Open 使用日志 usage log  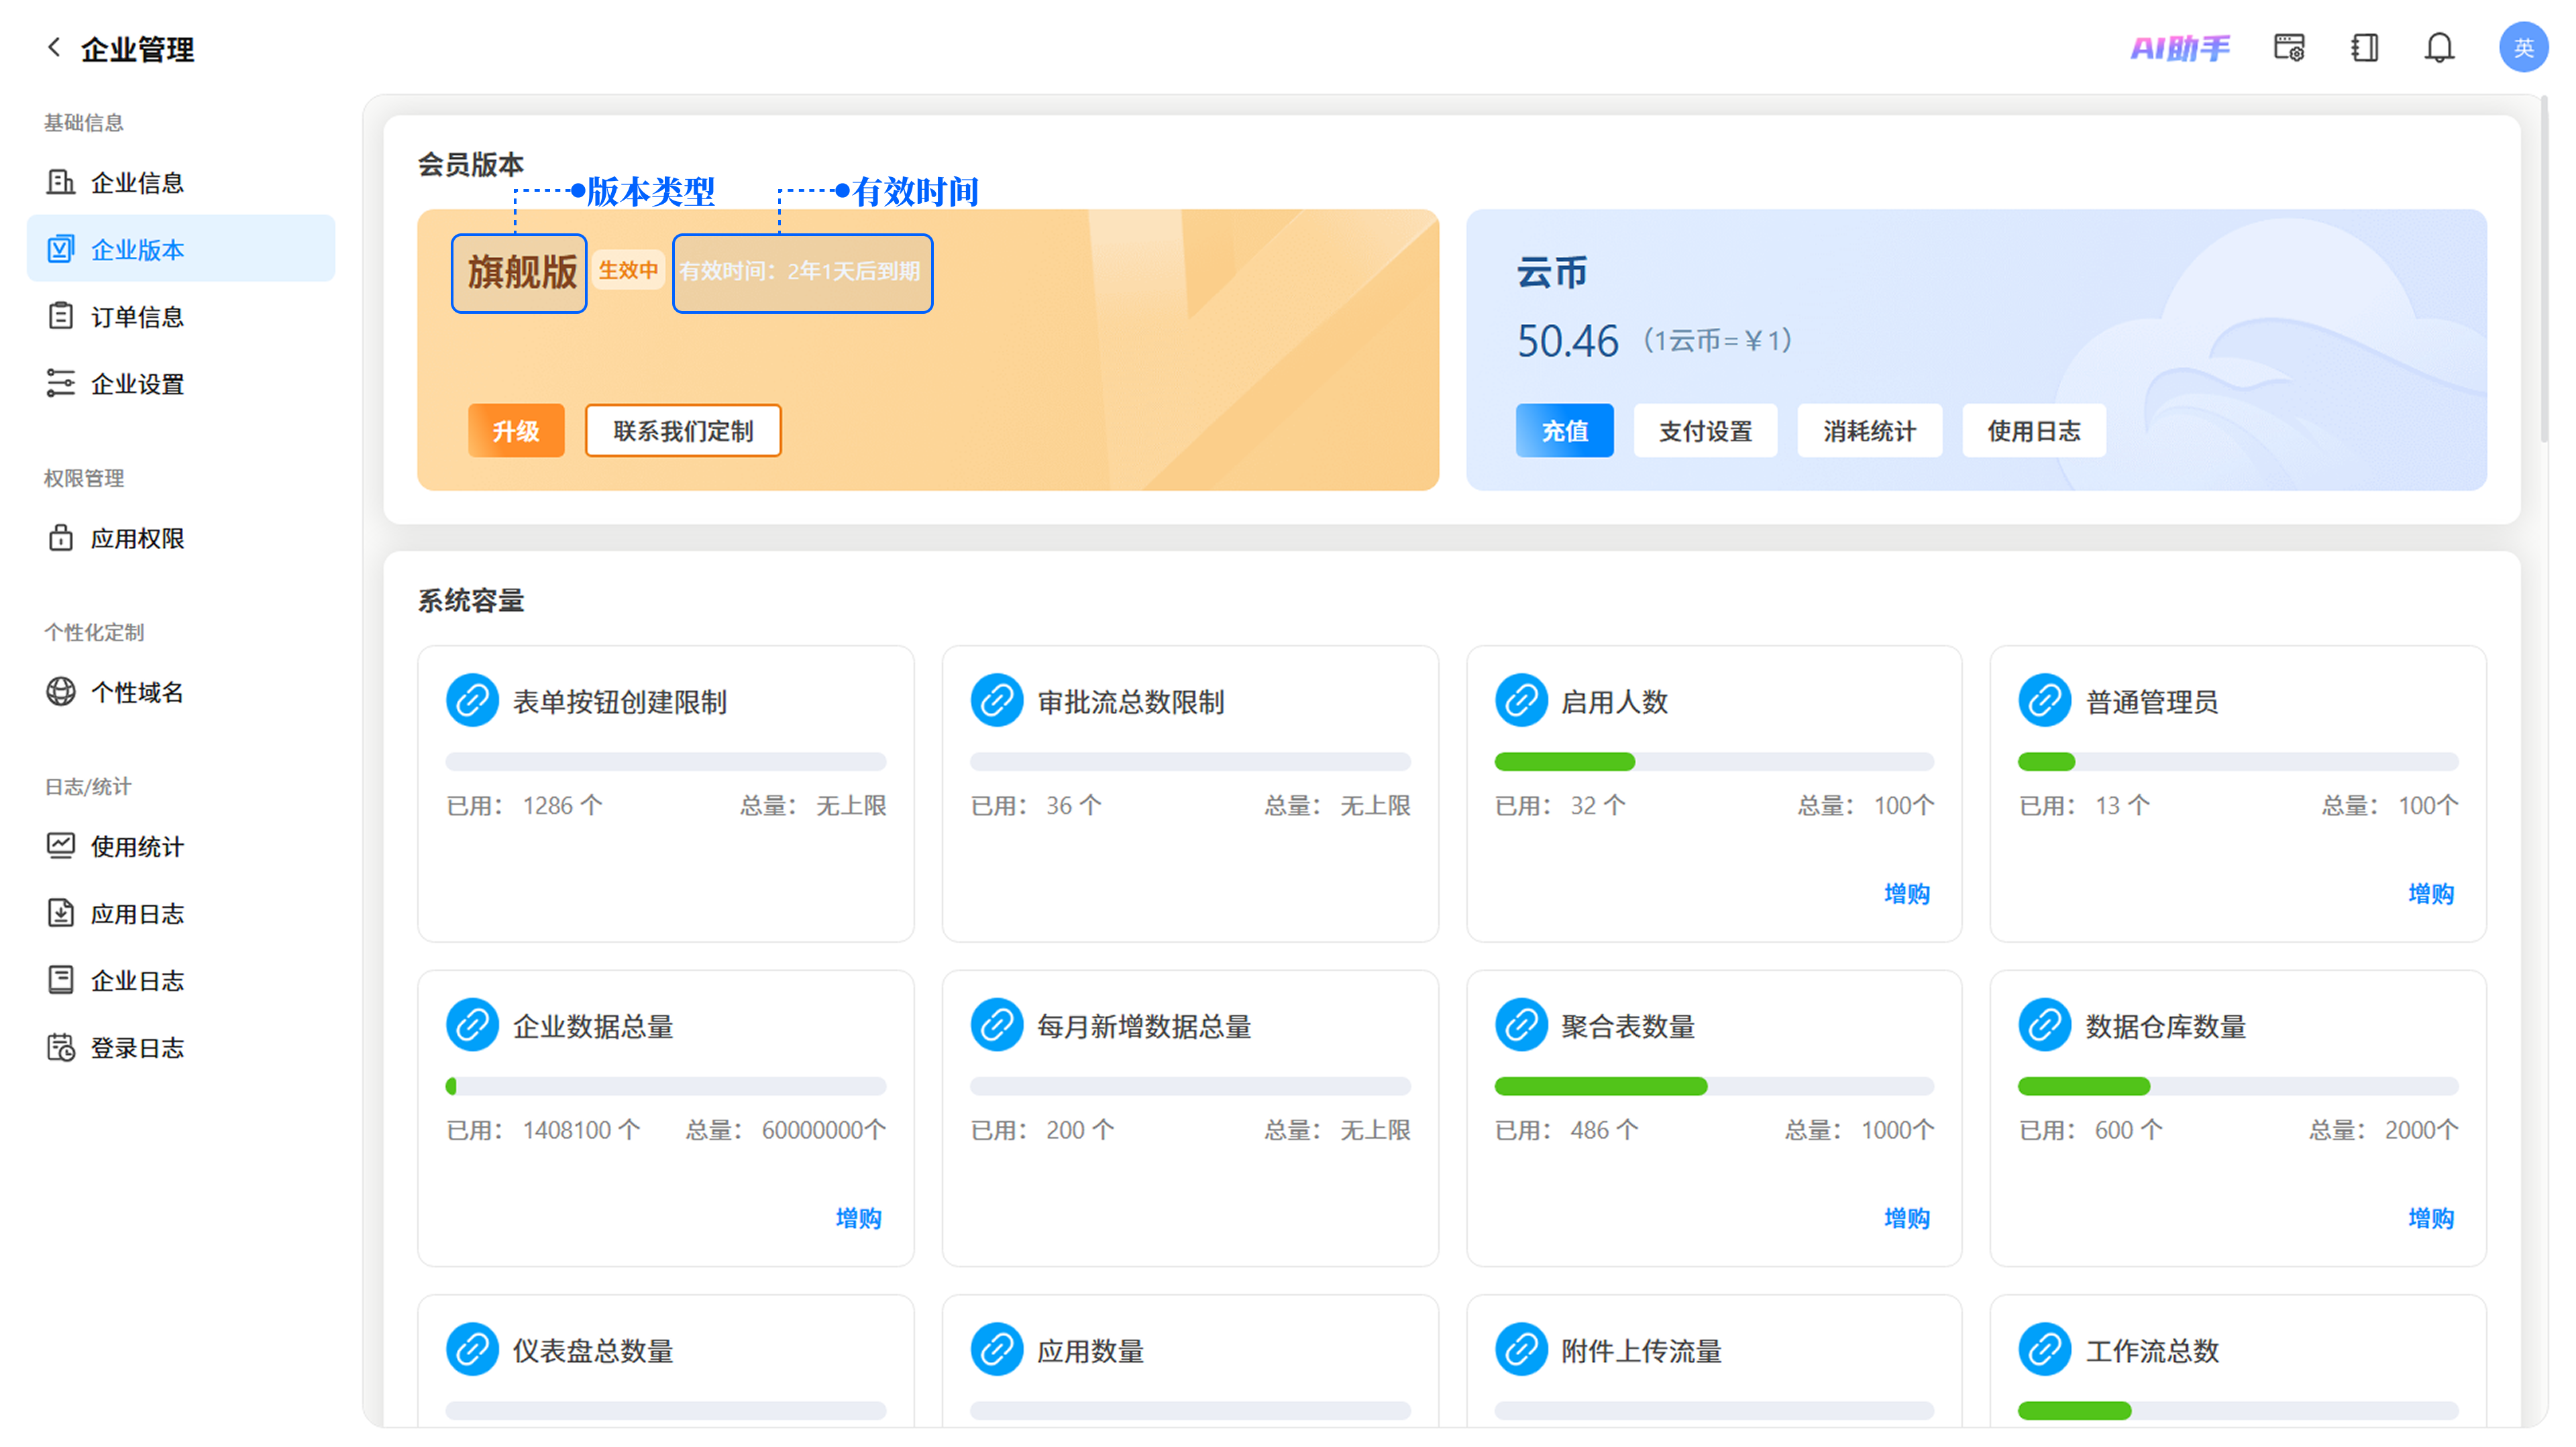pyautogui.click(x=2033, y=430)
